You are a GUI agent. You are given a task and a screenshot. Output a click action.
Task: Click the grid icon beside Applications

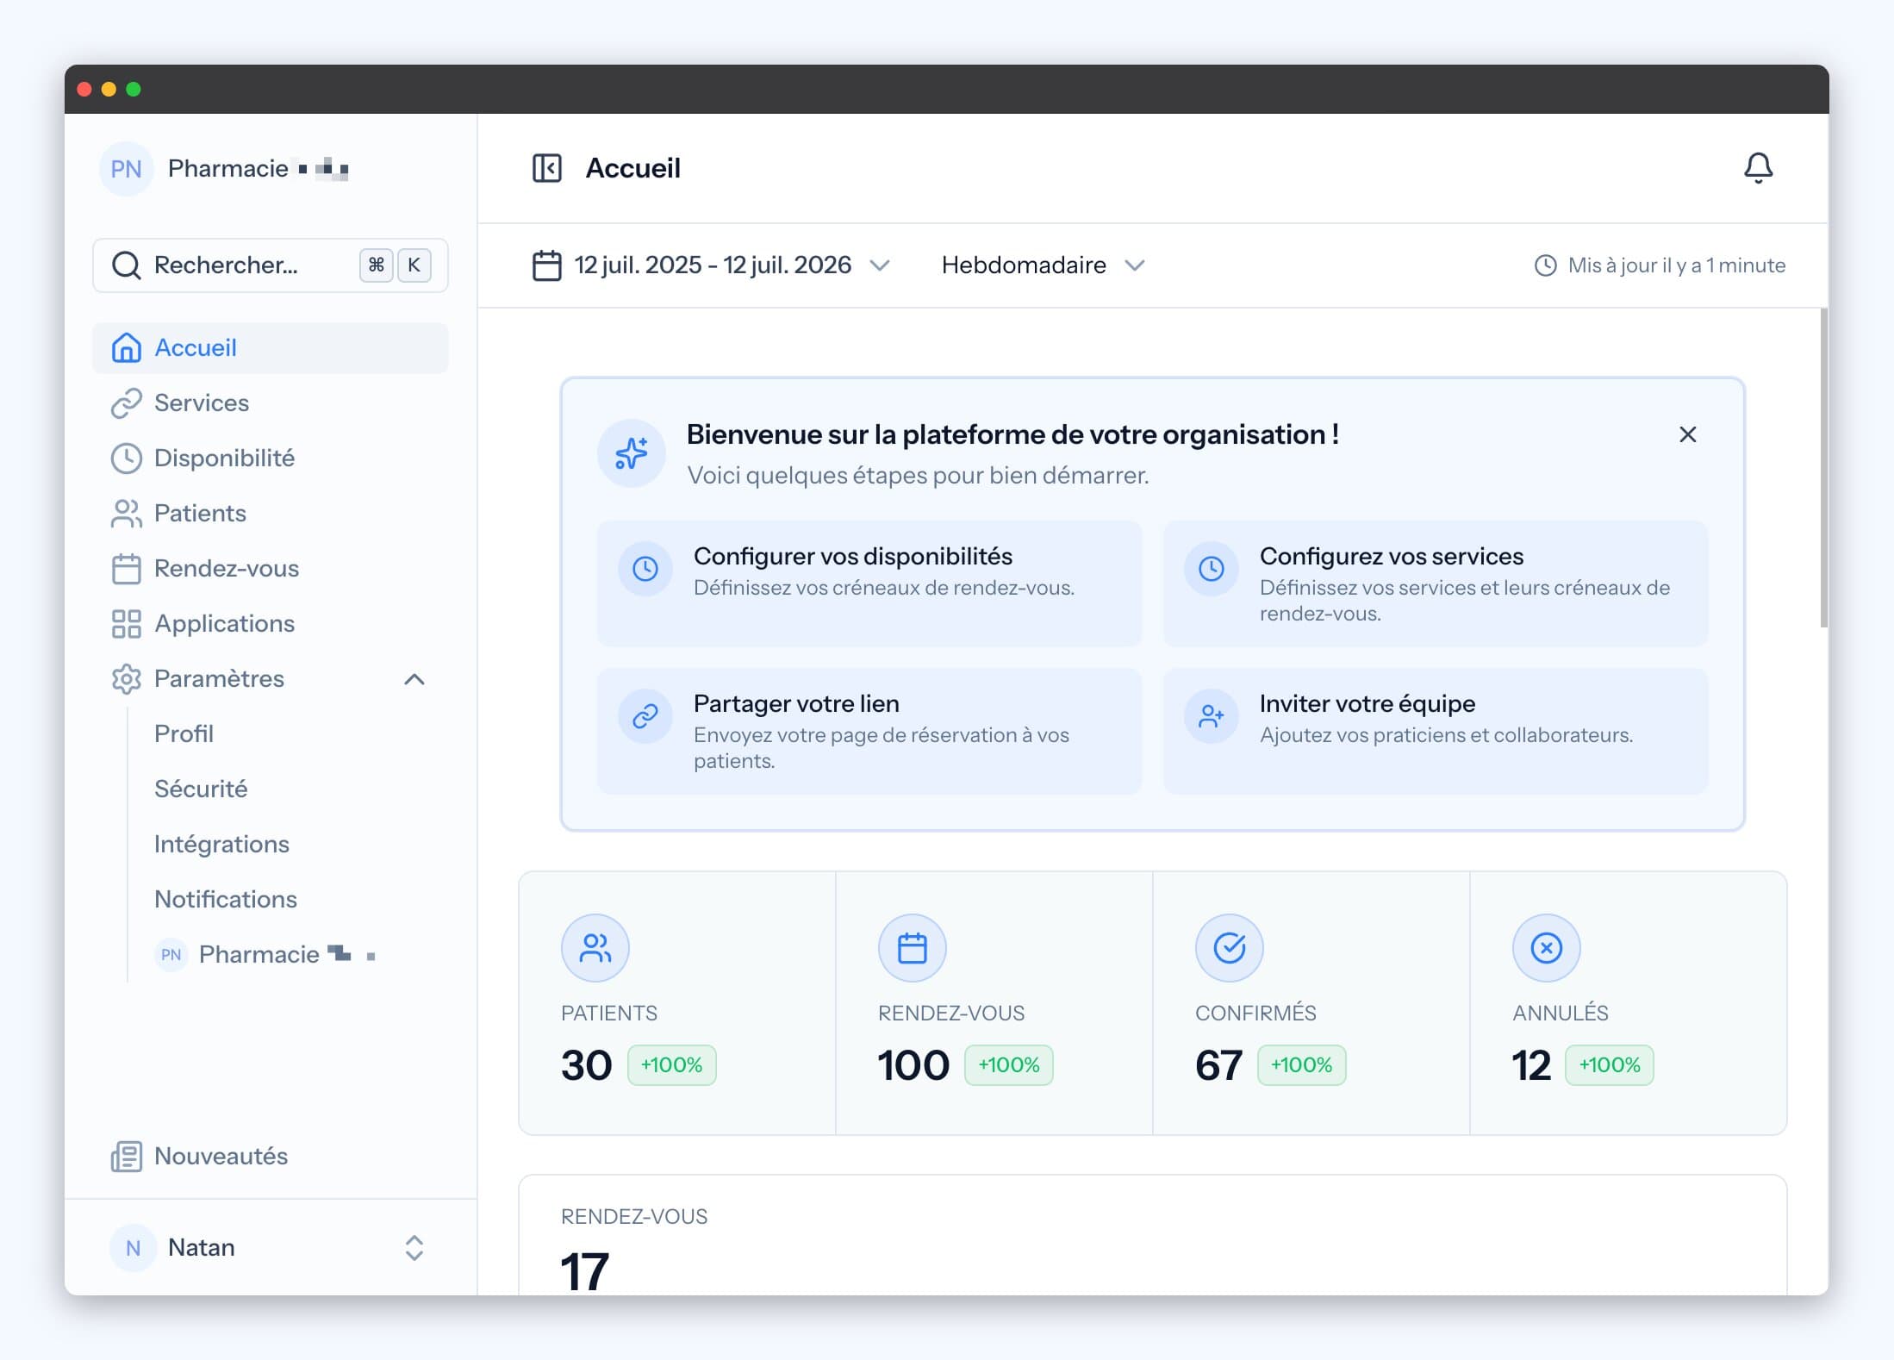point(126,623)
